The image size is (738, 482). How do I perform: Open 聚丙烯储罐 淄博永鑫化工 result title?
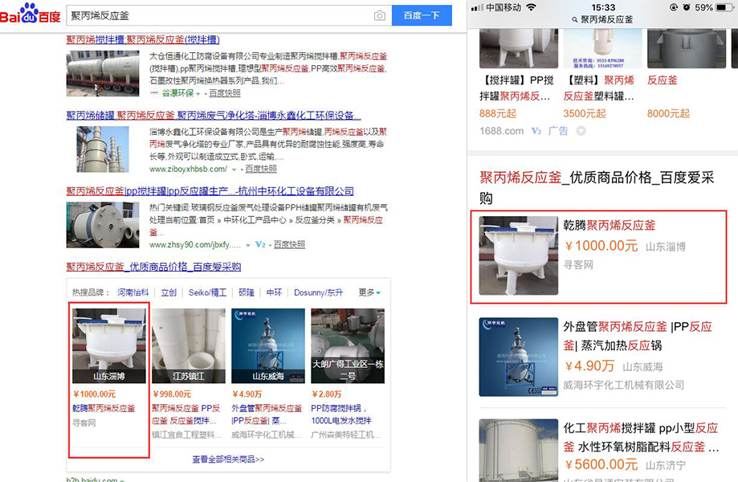pyautogui.click(x=213, y=116)
